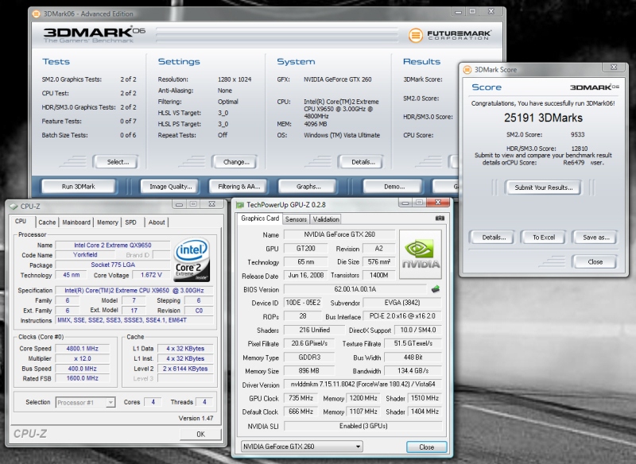Open the Mainboard tab in CPU-Z
This screenshot has width=636, height=464.
tap(76, 222)
